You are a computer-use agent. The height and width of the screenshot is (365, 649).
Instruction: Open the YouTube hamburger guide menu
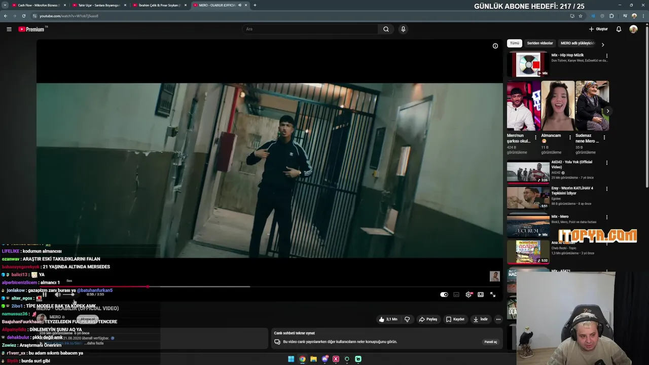pyautogui.click(x=9, y=29)
